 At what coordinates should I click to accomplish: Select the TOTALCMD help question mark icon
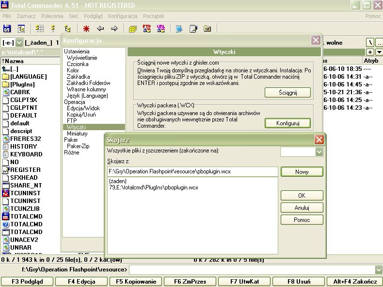click(6, 224)
